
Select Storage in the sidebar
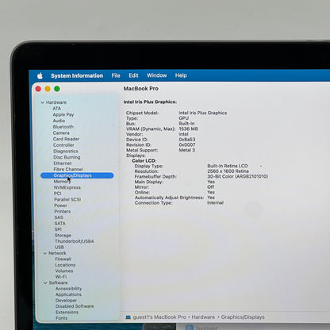coord(63,235)
